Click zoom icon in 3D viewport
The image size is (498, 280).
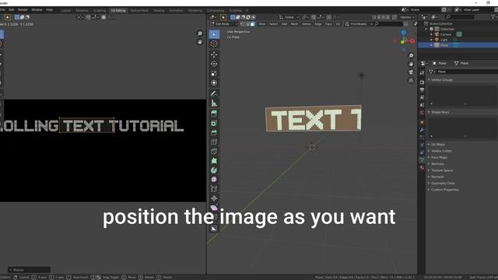tap(411, 55)
